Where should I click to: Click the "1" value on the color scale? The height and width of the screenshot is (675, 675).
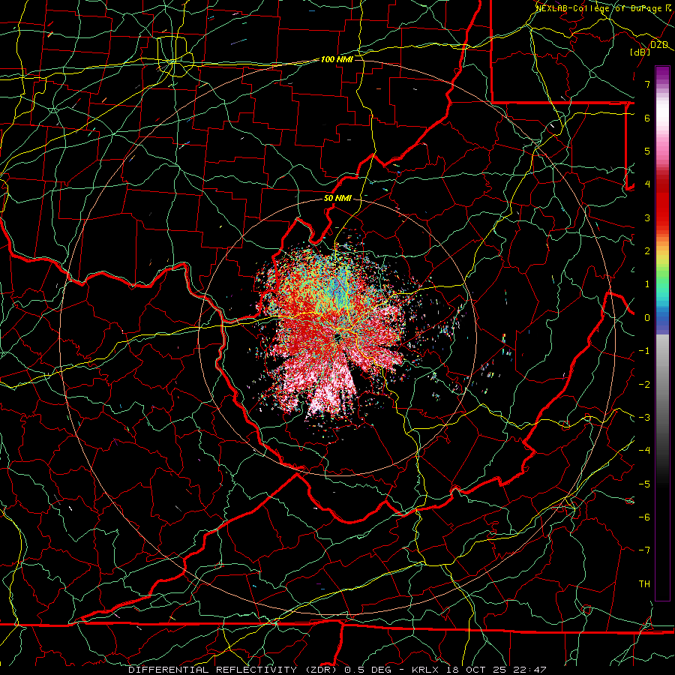tap(647, 284)
